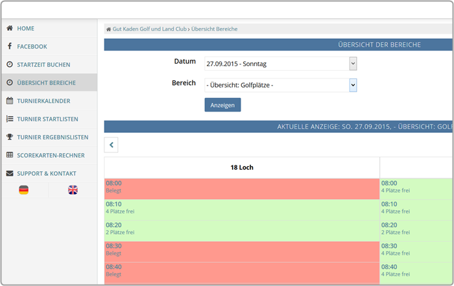Click the red 08:30 Belegt slot
This screenshot has height=286, width=454.
(x=241, y=250)
